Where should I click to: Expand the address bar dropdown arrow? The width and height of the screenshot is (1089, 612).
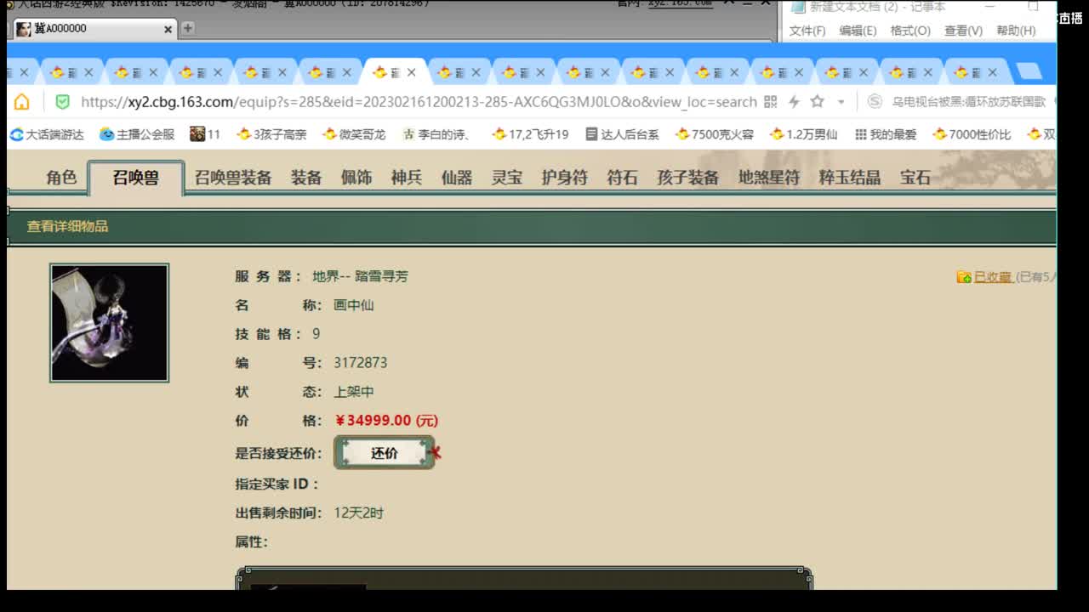(x=841, y=102)
